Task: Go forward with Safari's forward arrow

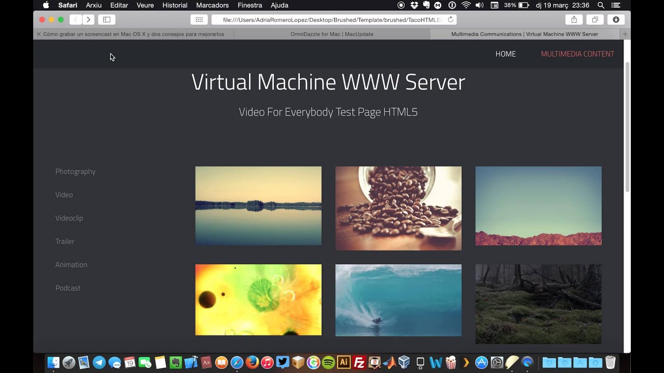Action: coord(88,20)
